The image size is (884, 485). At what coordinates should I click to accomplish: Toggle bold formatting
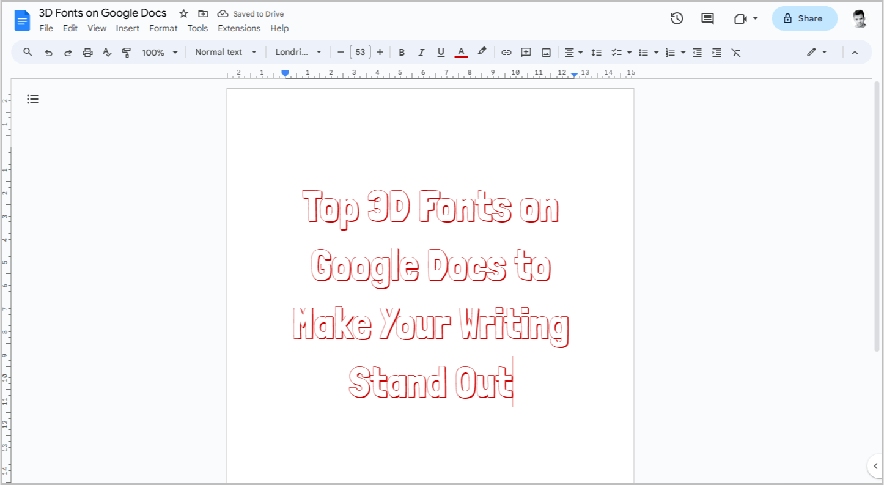pos(402,53)
